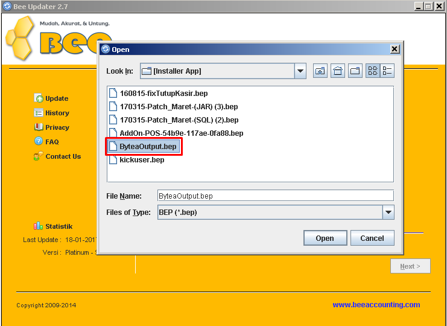Select file 170315-Patch_Maret-(JAR) (3).bep

tap(174, 107)
